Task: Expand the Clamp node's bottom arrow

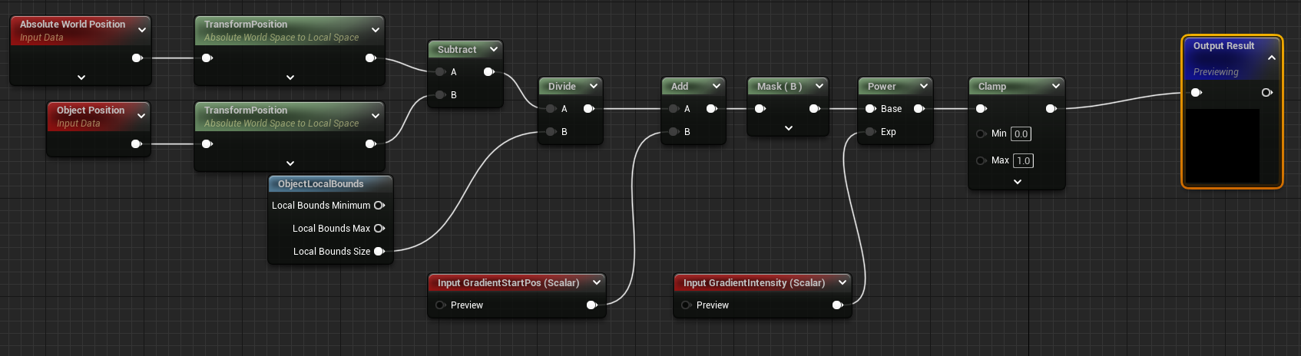Action: click(x=1018, y=182)
